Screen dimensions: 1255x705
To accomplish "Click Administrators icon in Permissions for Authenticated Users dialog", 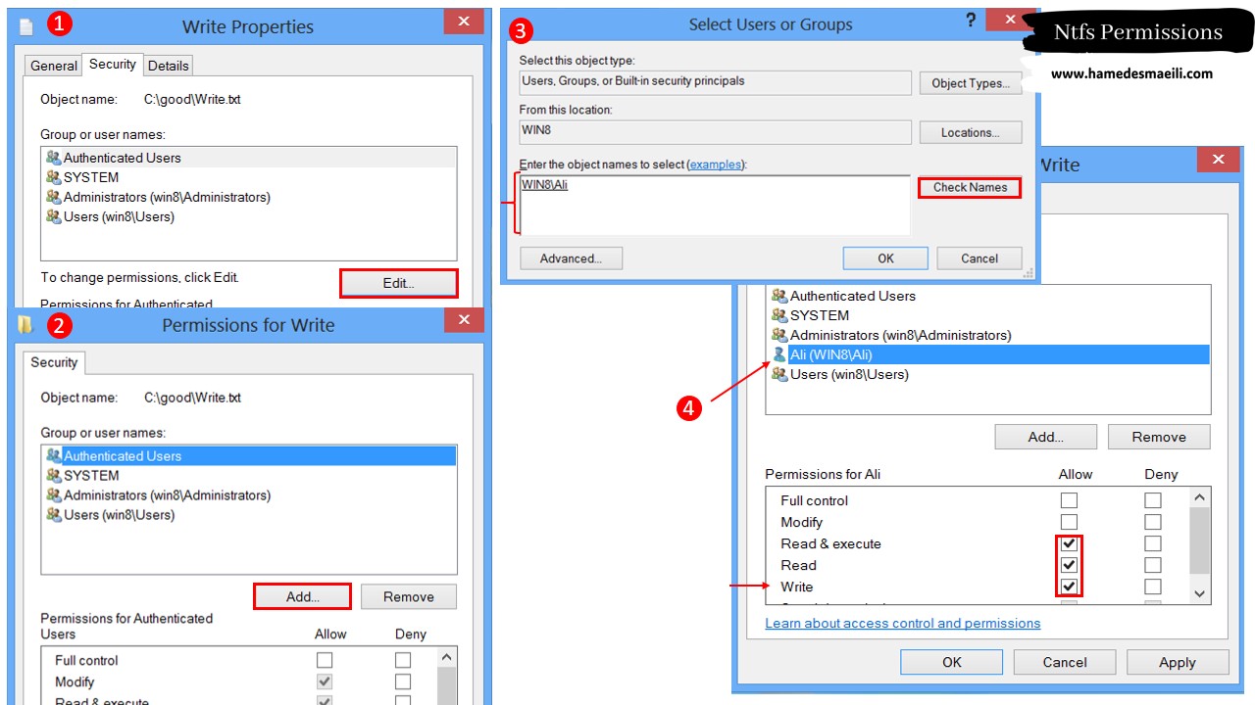I will [53, 494].
